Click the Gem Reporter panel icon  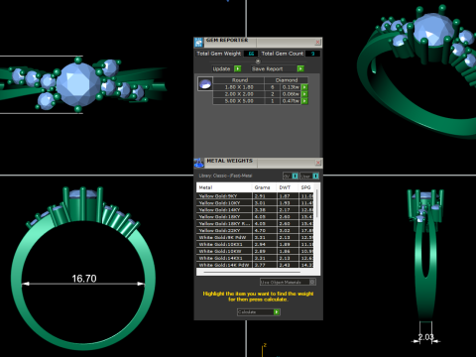[x=198, y=43]
